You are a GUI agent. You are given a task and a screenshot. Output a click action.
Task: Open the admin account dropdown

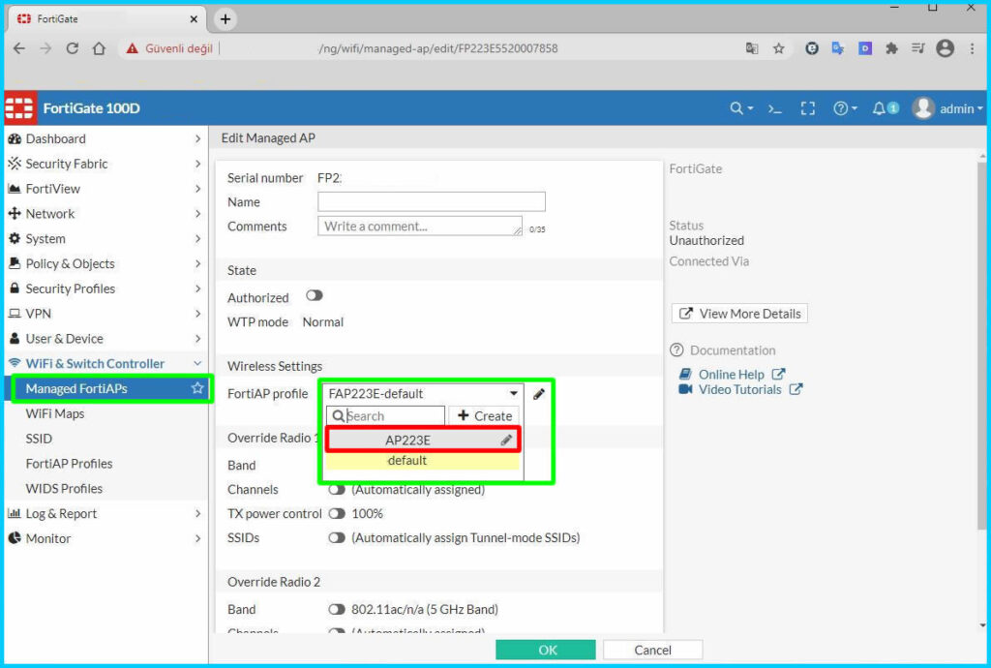coord(961,108)
